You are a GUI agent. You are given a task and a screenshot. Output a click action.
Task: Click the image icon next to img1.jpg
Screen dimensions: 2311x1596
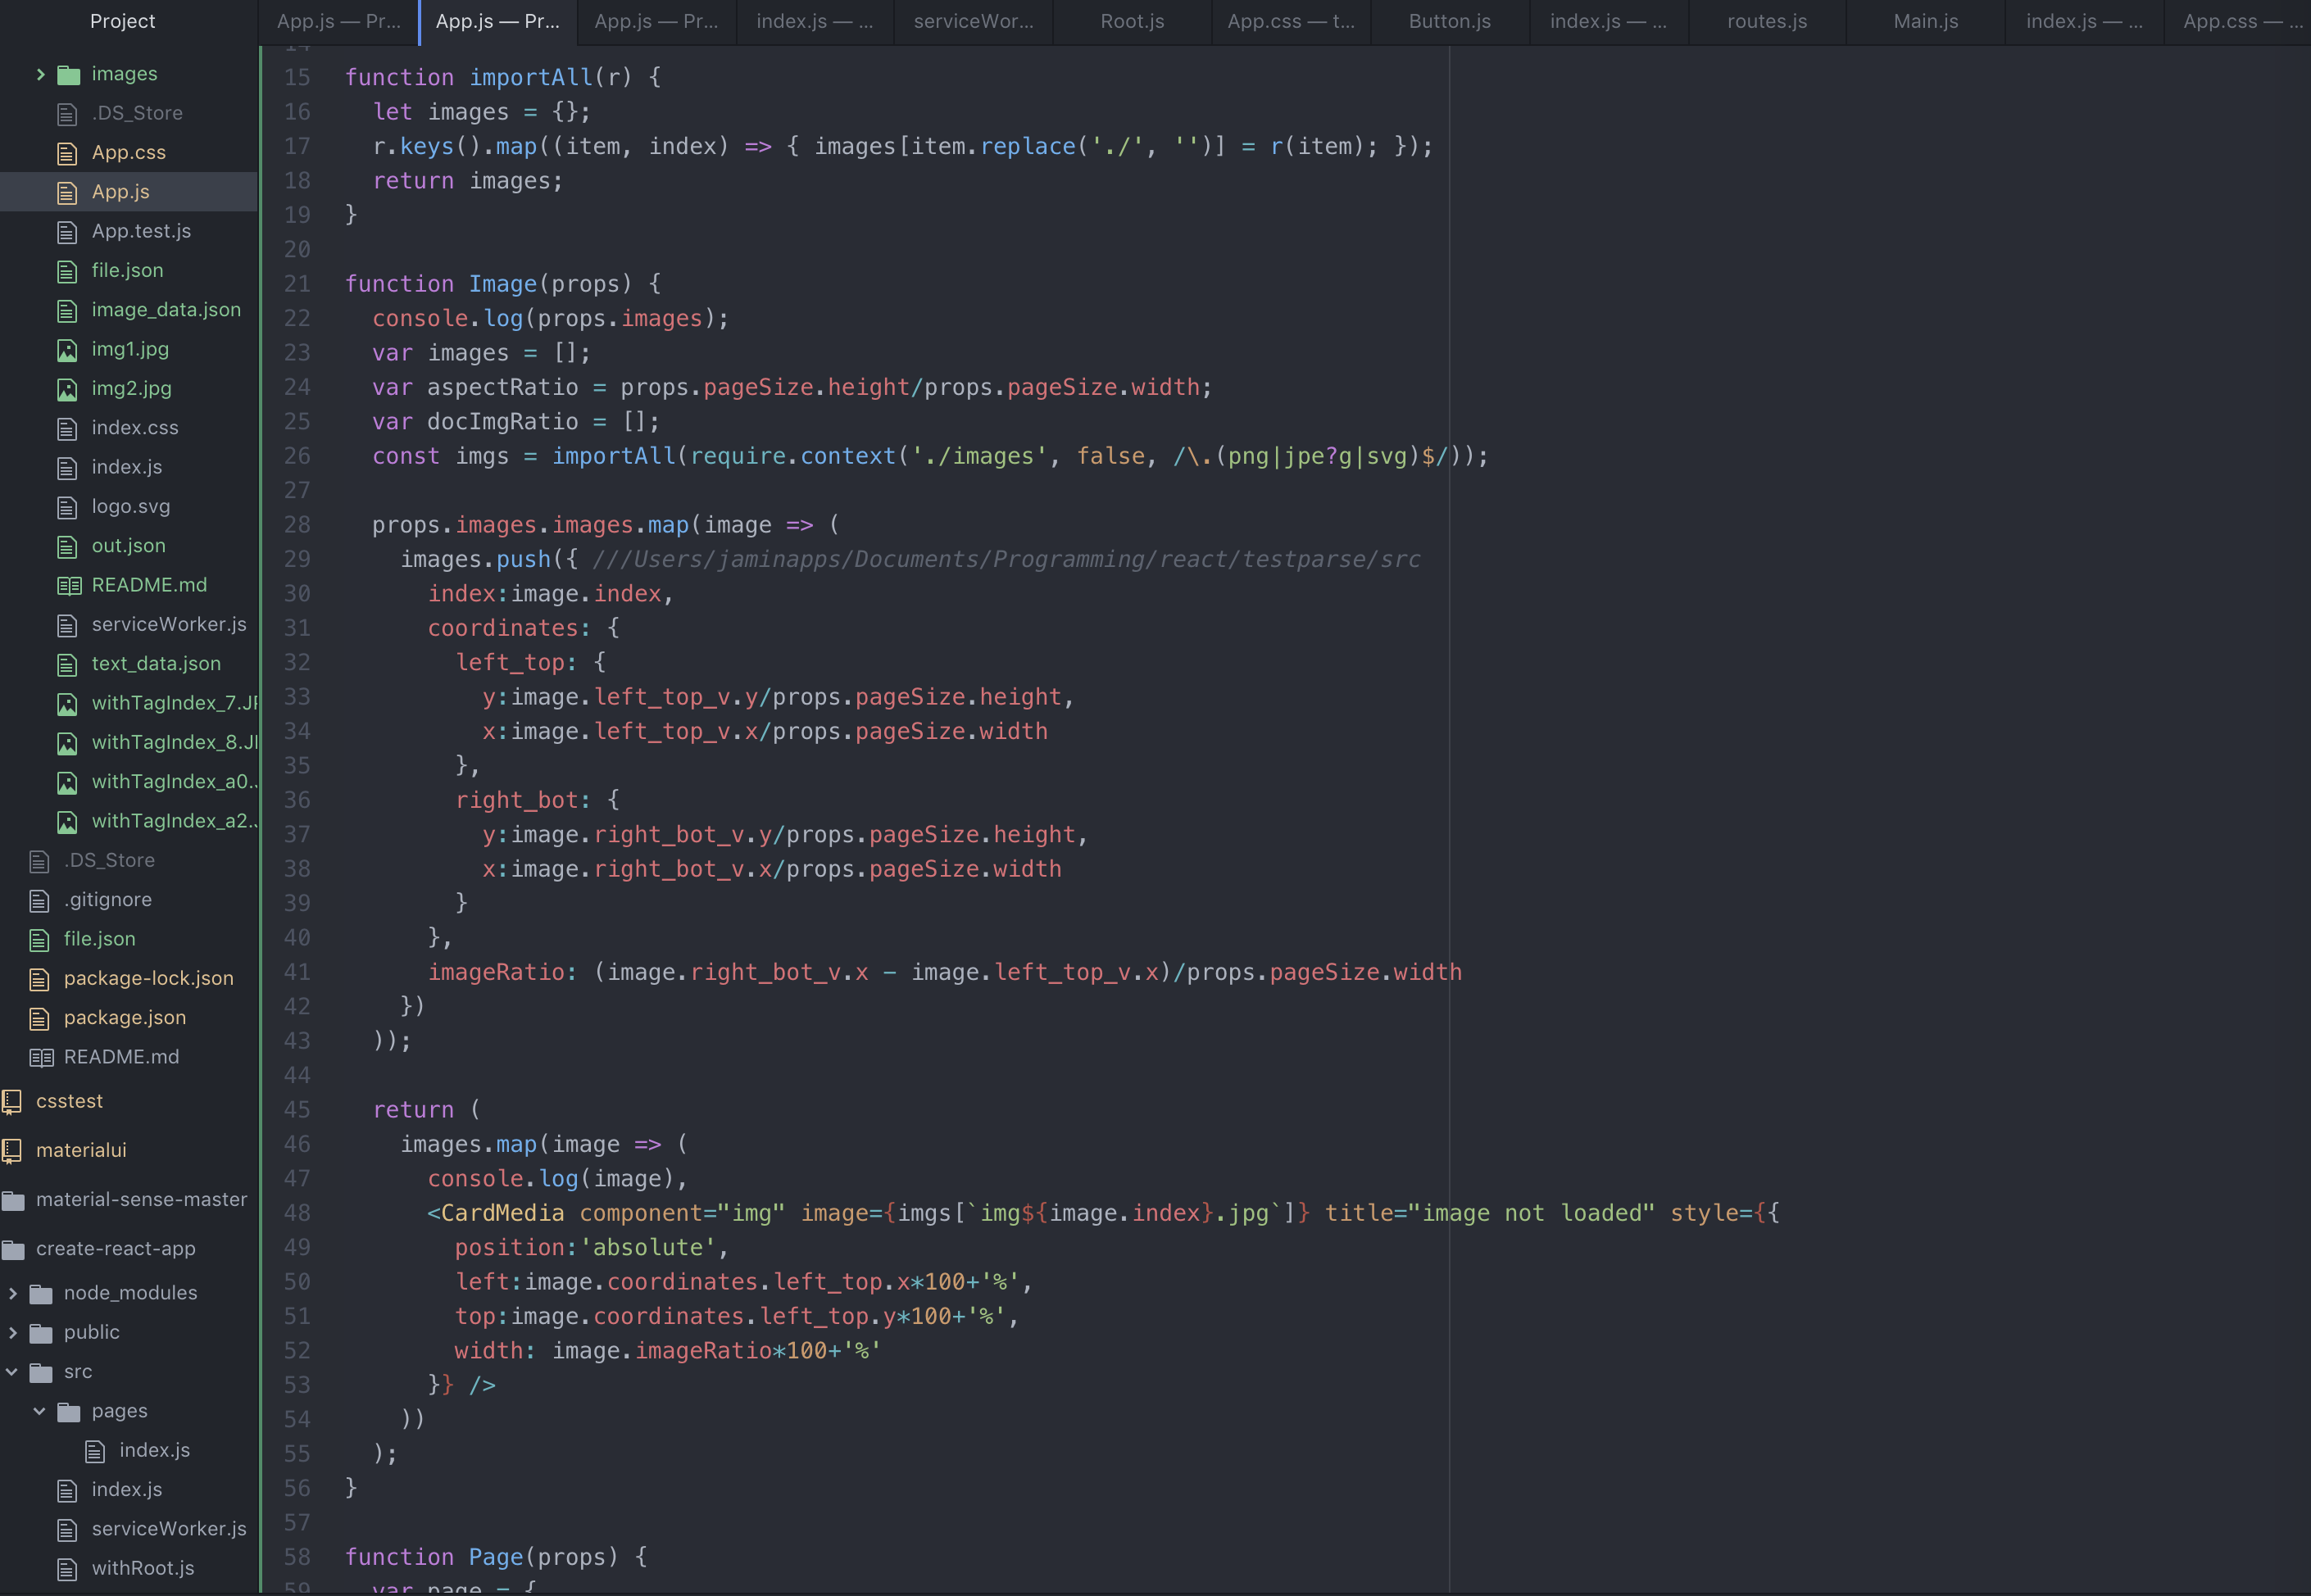coord(67,350)
